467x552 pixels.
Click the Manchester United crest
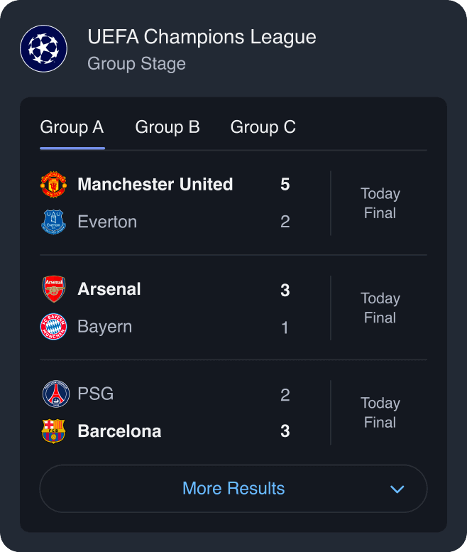53,185
